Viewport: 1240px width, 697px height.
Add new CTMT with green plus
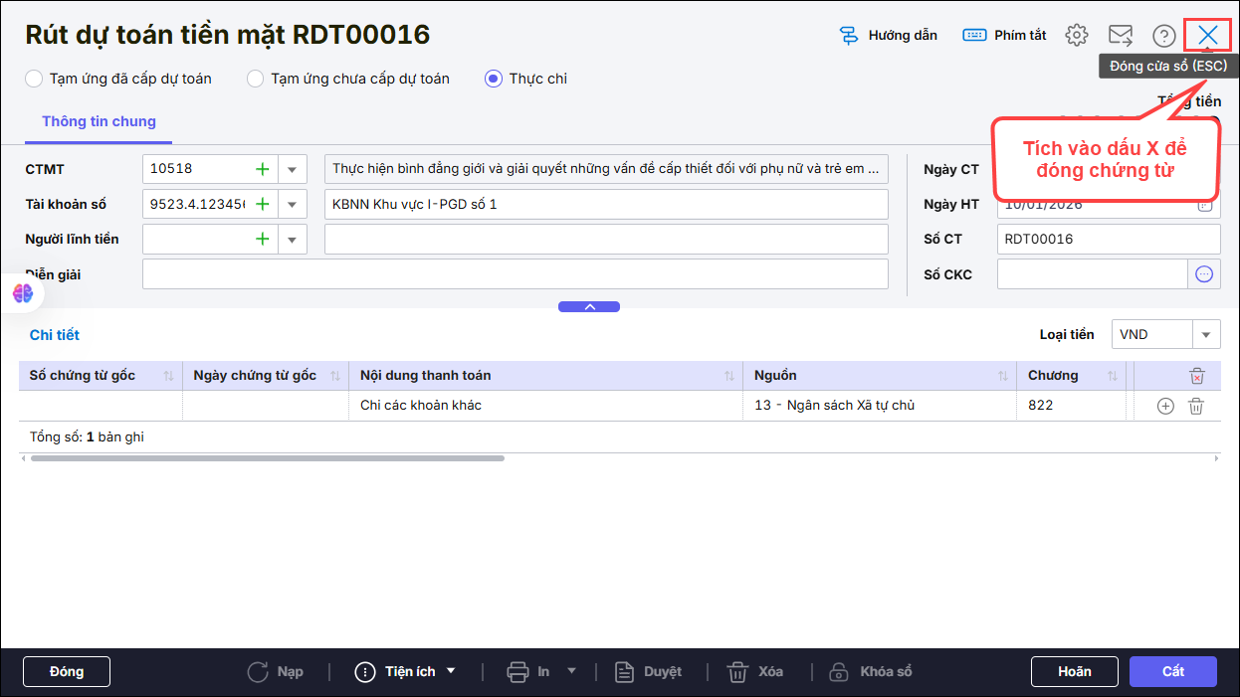tap(263, 169)
